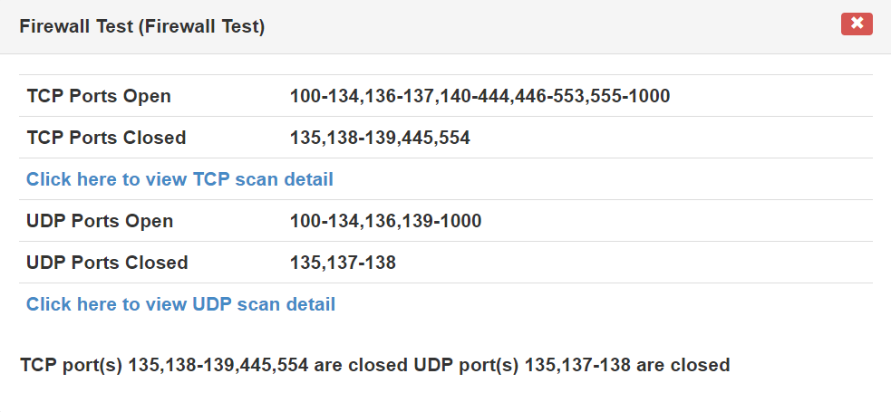Image resolution: width=891 pixels, height=412 pixels.
Task: Click the parenthetical (Firewall Test) in title
Action: click(202, 26)
